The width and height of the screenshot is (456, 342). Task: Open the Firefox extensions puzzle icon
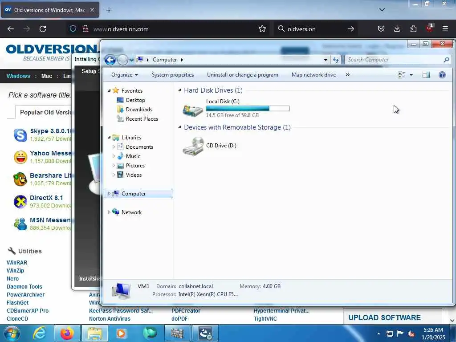[413, 28]
